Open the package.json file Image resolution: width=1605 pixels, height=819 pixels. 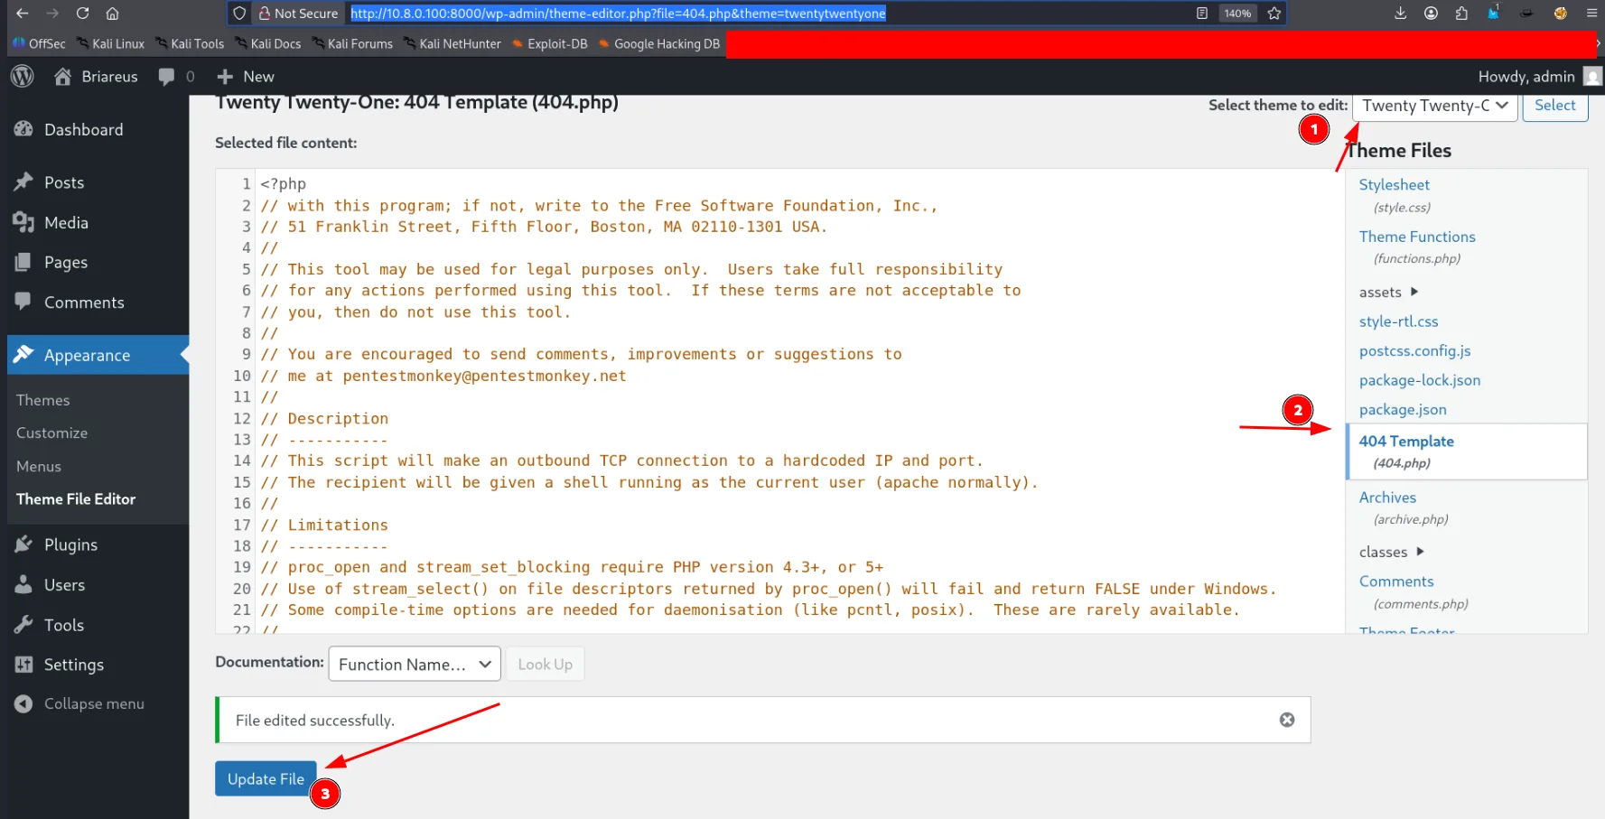point(1402,410)
